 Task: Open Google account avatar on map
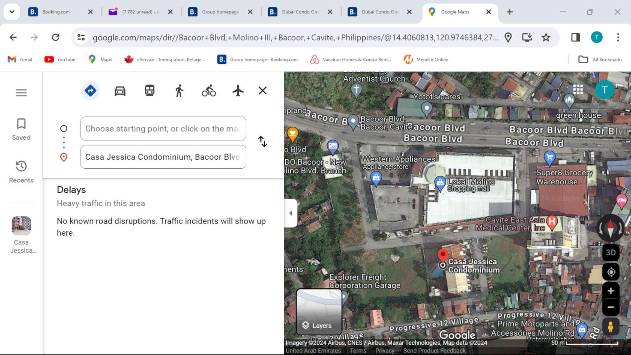click(604, 89)
